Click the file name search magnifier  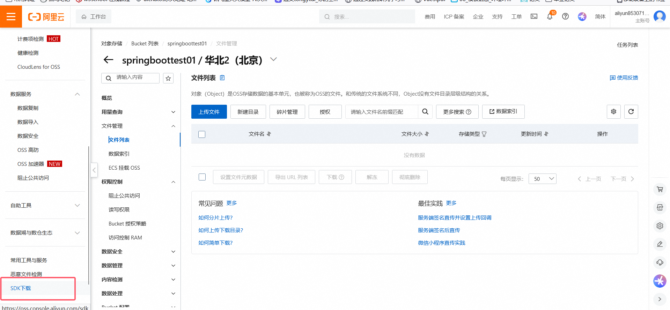[425, 112]
